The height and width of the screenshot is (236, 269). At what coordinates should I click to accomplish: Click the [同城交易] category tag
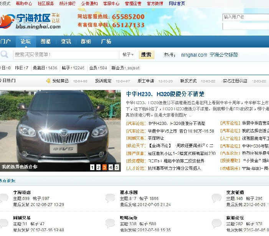[x=136, y=138]
